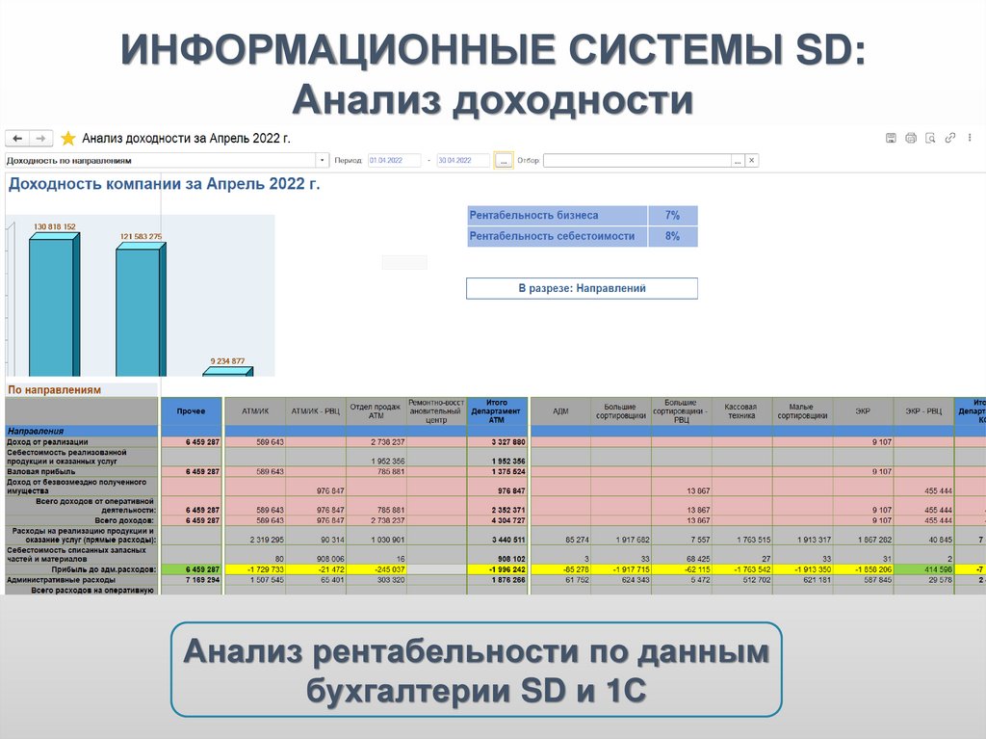Click the 'Большие сортировщики' column header
The height and width of the screenshot is (739, 986).
tap(621, 411)
